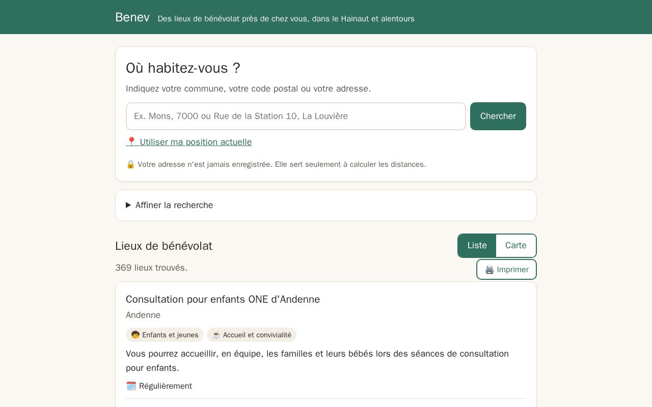
Task: Click the child emoji icon in tag
Action: 135,335
